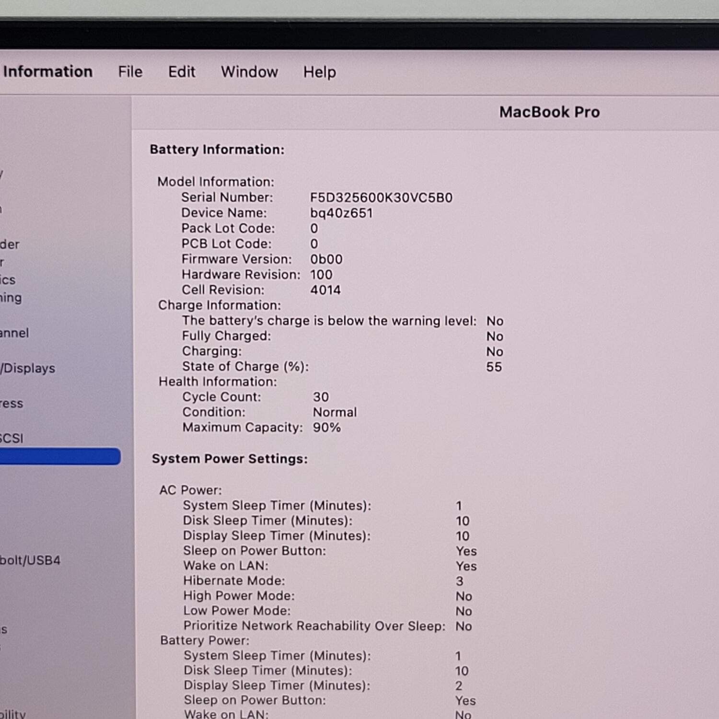The height and width of the screenshot is (719, 719).
Task: Select Hardware Revision value 100
Action: 321,275
